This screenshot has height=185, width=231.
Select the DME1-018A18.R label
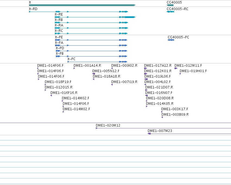click(106, 76)
